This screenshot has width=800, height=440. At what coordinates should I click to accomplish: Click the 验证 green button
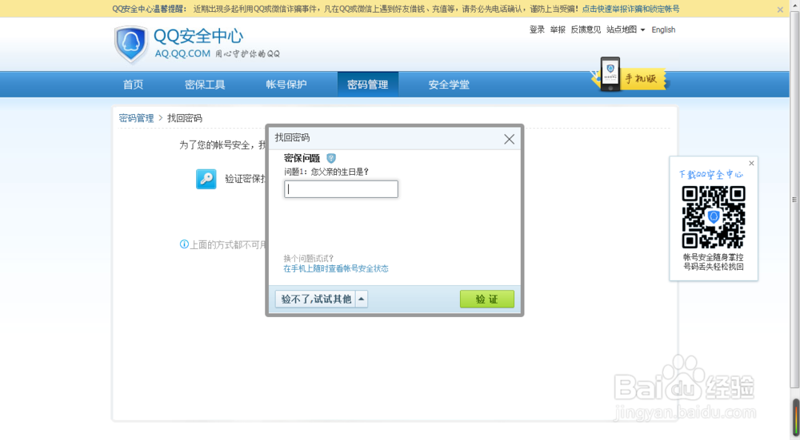pos(486,299)
